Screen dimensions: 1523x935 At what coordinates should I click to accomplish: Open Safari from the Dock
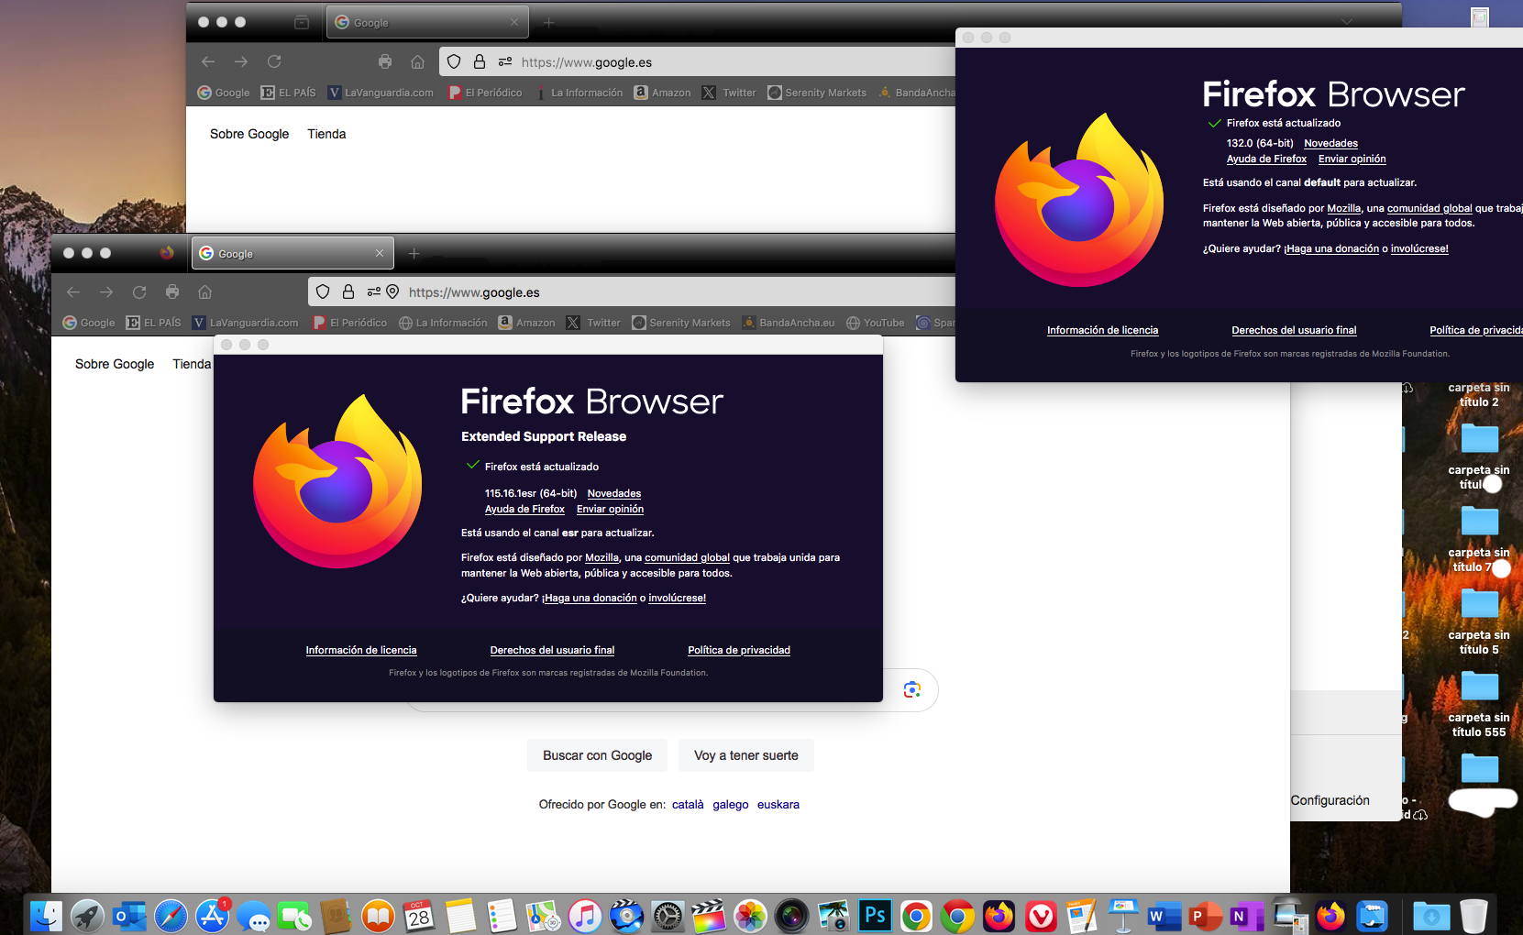pyautogui.click(x=171, y=916)
